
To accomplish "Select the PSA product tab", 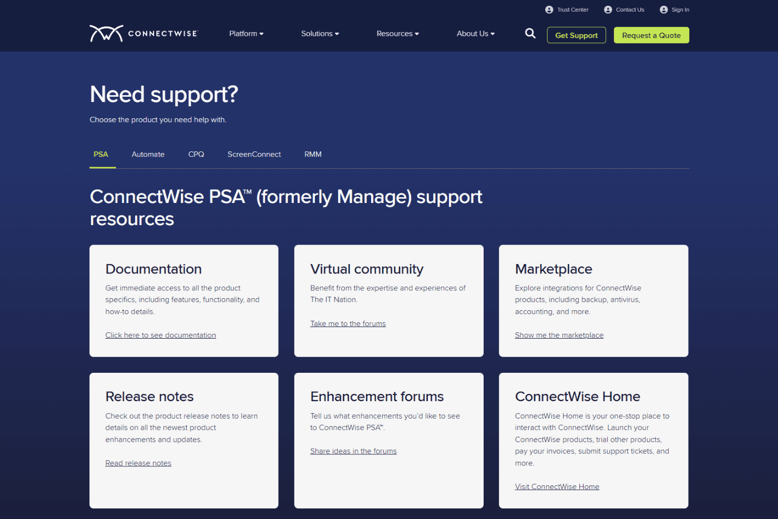I will point(101,155).
